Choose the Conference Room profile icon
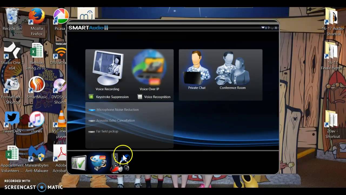 pyautogui.click(x=232, y=68)
